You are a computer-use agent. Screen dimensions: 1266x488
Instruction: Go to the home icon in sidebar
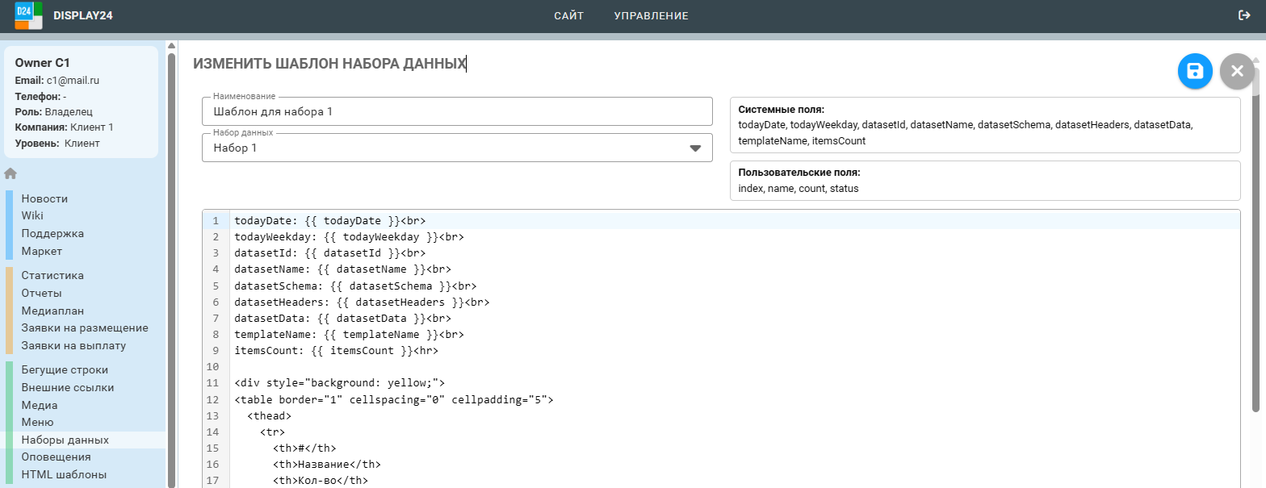click(10, 173)
